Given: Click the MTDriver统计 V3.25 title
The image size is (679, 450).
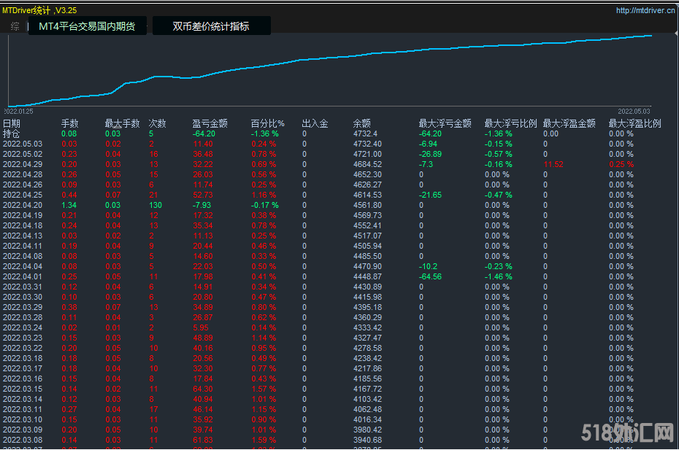Looking at the screenshot, I should click(x=39, y=11).
